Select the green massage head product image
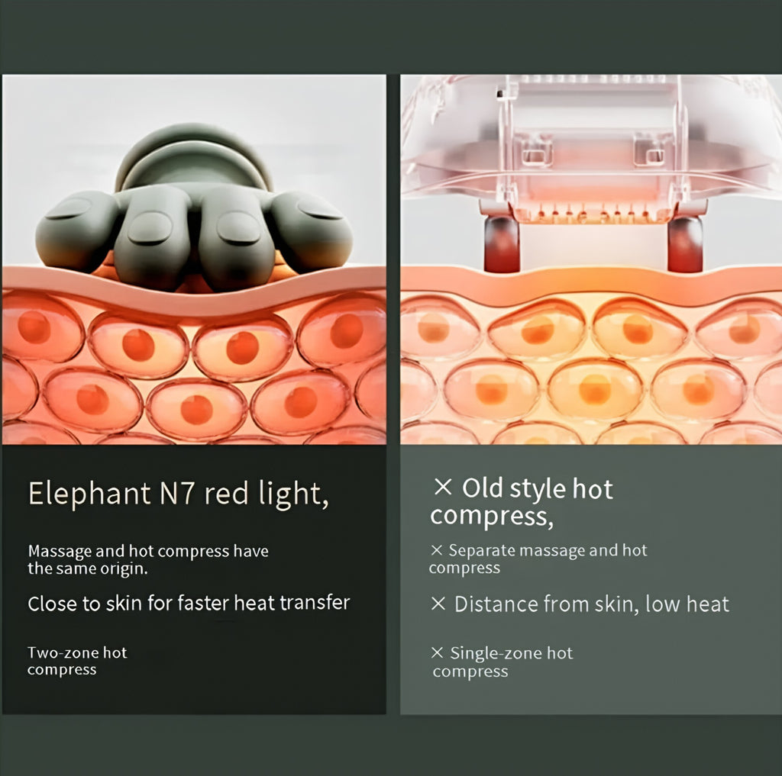Screen dimensions: 782x776 pyautogui.click(x=194, y=207)
